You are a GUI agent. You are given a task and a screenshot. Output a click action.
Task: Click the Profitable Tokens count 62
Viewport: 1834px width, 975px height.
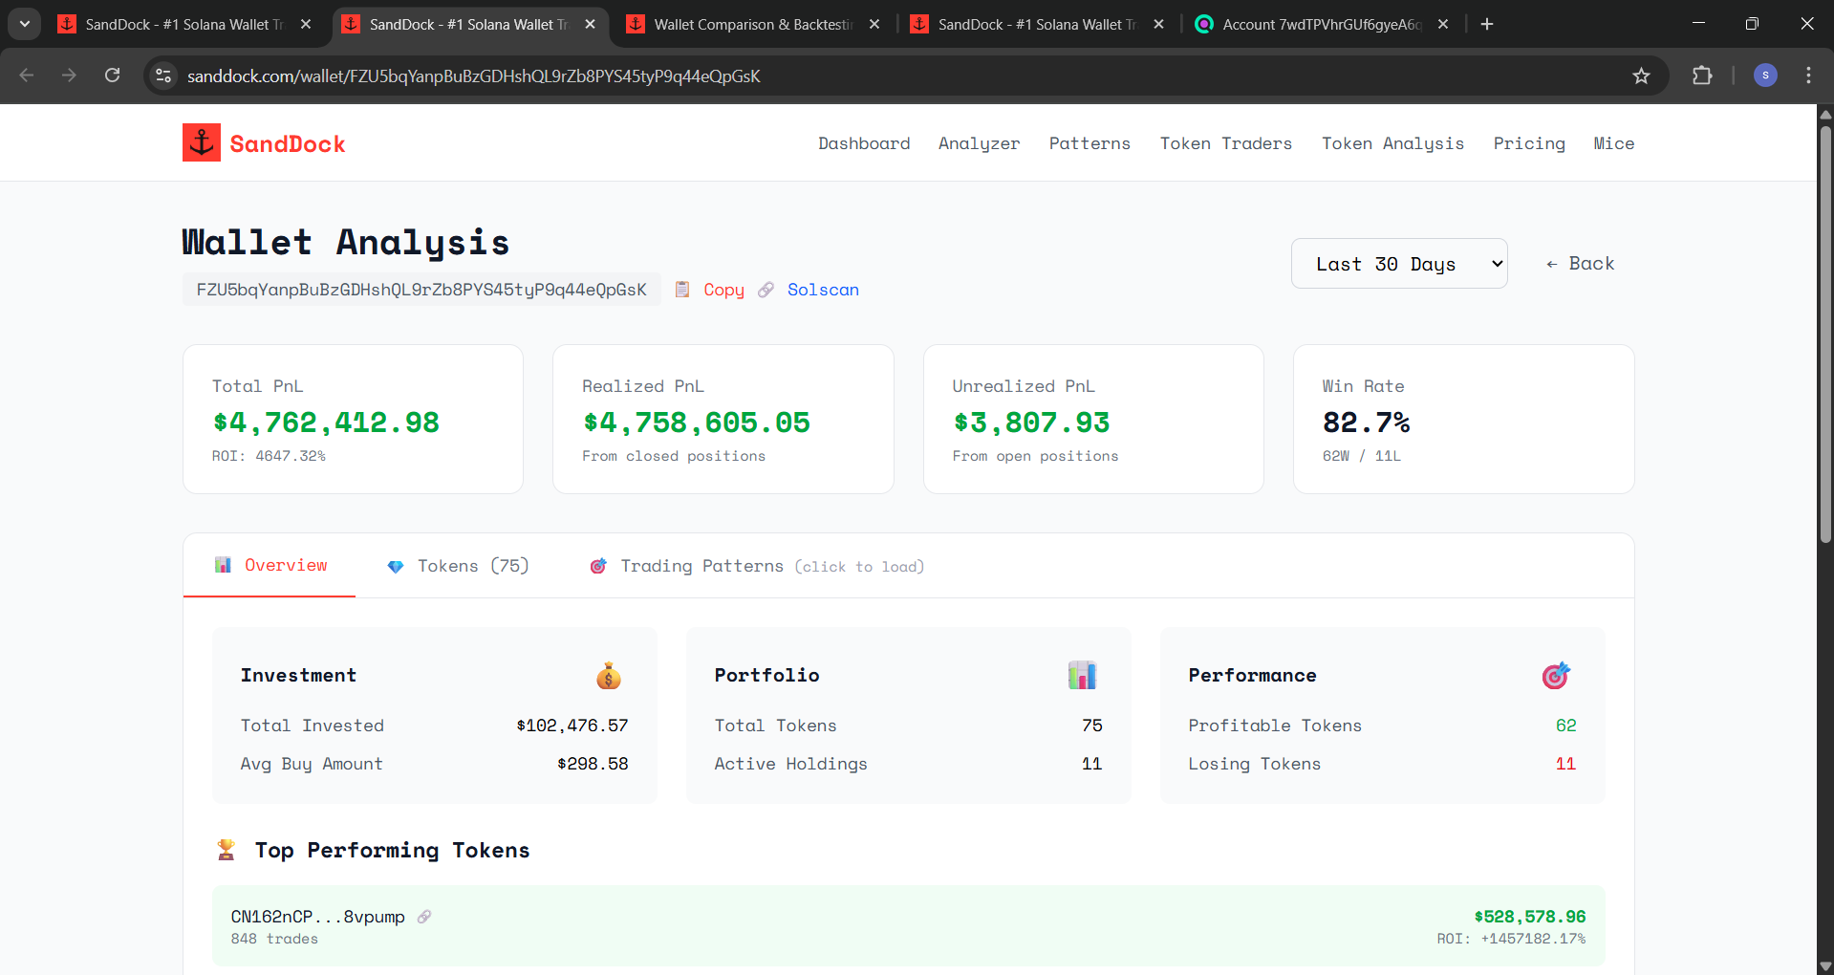coord(1565,726)
